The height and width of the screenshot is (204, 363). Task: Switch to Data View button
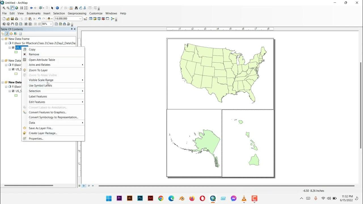(x=79, y=186)
